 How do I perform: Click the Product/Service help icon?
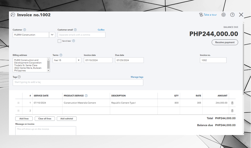86,96
